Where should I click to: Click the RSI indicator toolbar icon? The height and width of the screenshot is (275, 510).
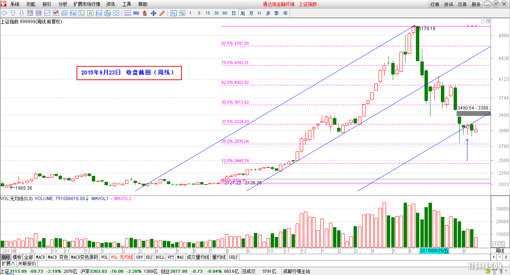pyautogui.click(x=136, y=13)
